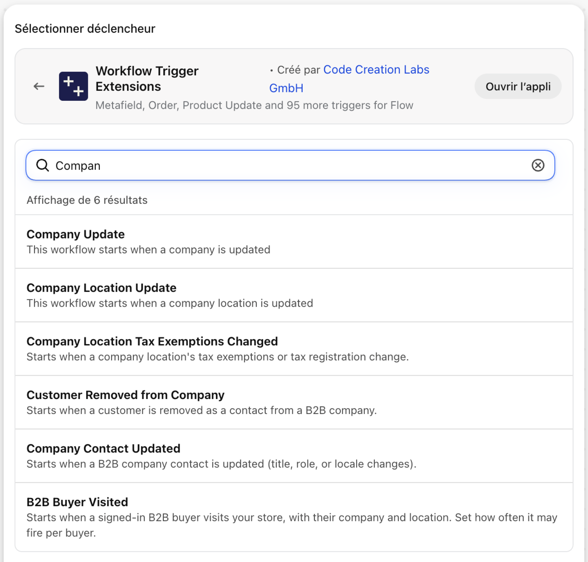The width and height of the screenshot is (588, 562).
Task: Focus the search field containing Compan
Action: click(290, 165)
